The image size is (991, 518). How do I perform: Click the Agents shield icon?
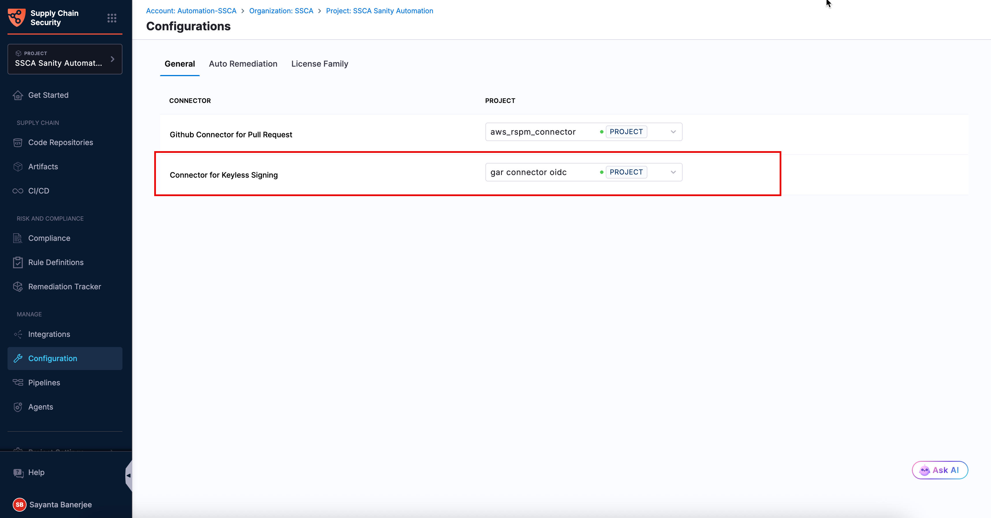(18, 407)
